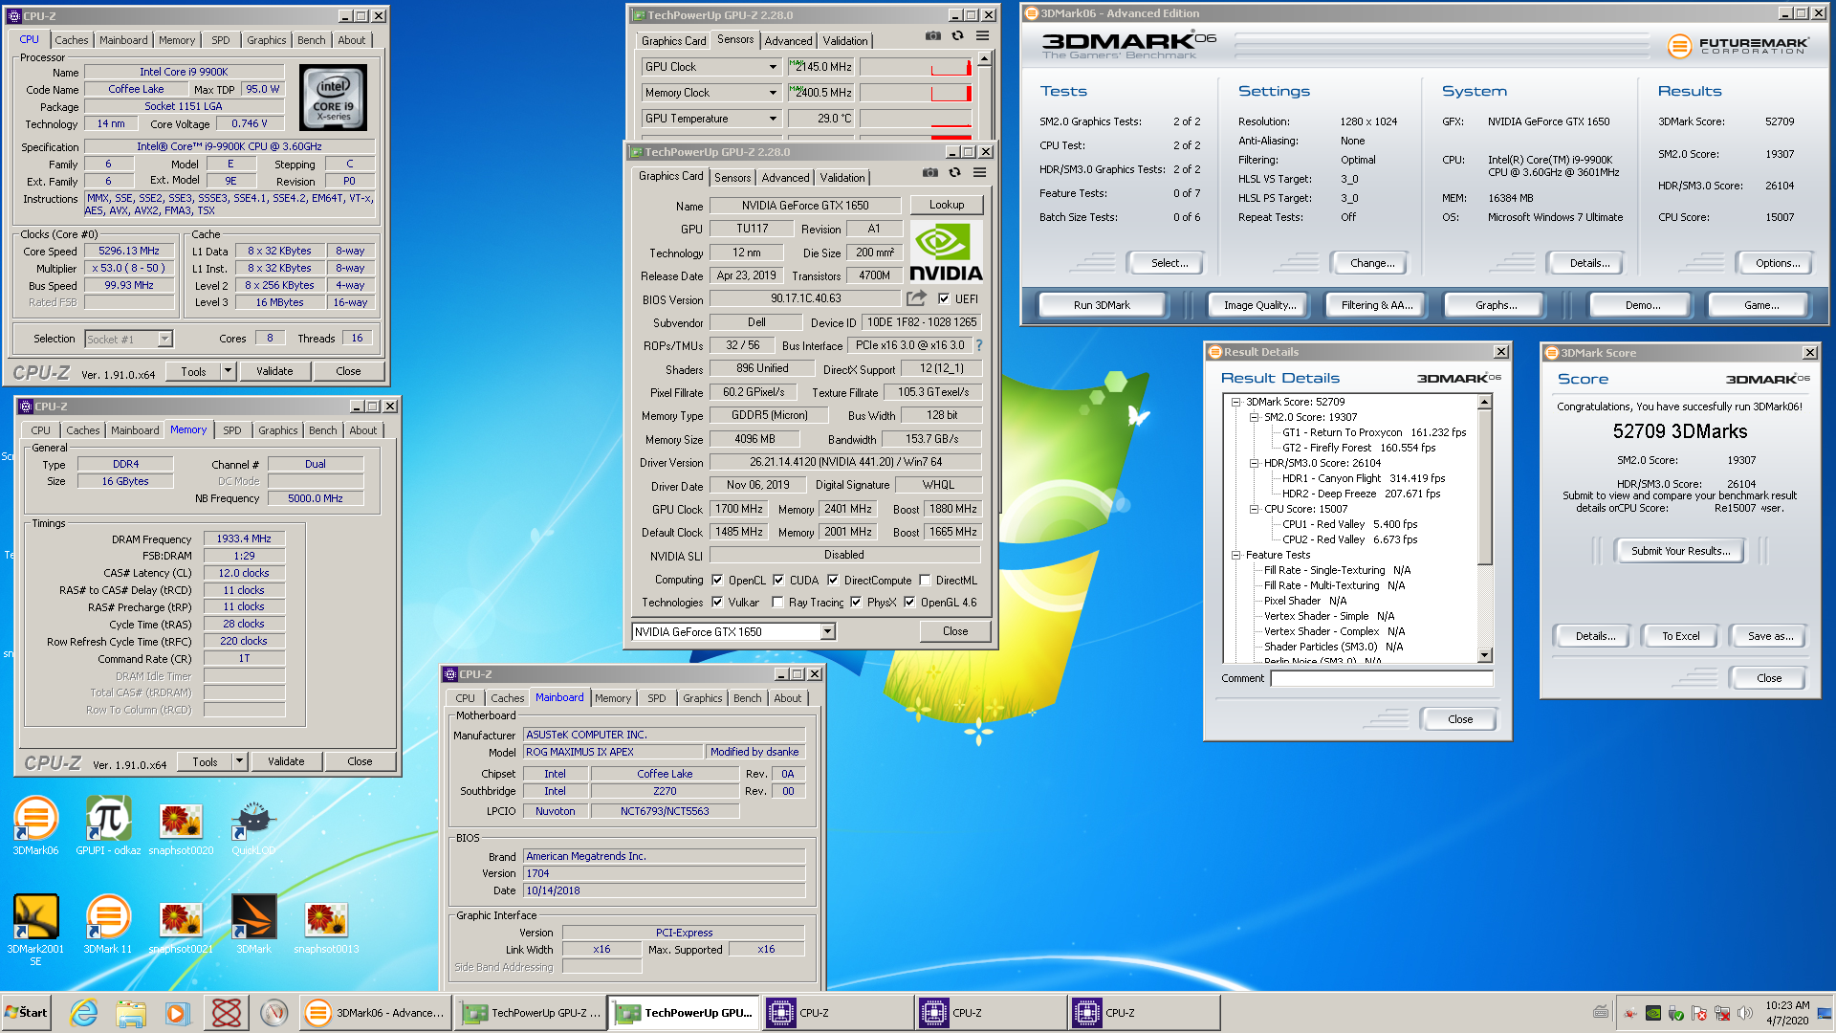Toggle the UEFI checkbox in GPU-Z
The height and width of the screenshot is (1033, 1836).
[x=944, y=298]
